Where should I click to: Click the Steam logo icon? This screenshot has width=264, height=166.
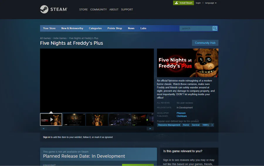click(x=44, y=9)
